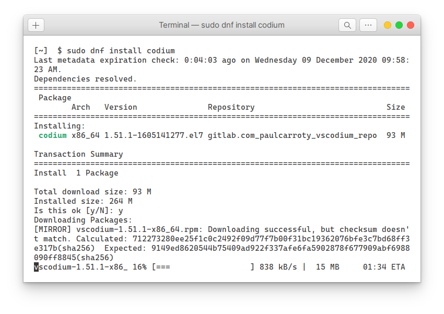Select the highlighted codium package name
Viewport: 444px width, 314px height.
point(52,135)
